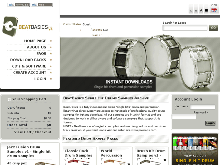Click the Visitor Status Guest text

click(77, 24)
